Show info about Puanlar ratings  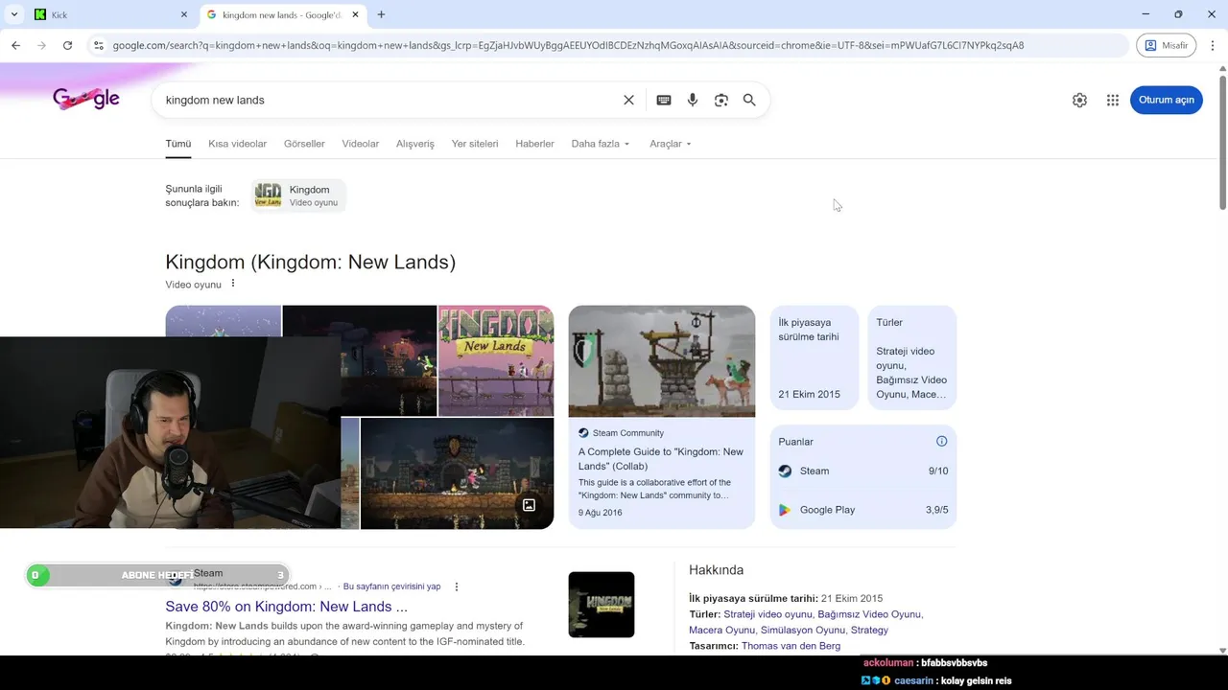pyautogui.click(x=941, y=441)
